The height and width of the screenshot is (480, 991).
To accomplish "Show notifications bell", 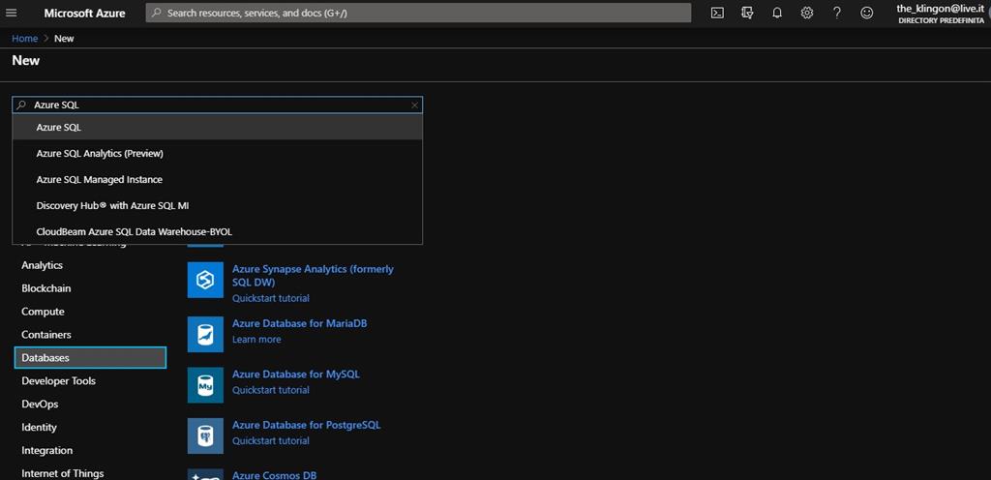I will [777, 13].
